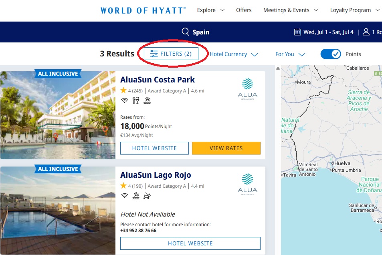The image size is (382, 255).
Task: Expand the Explore chevron arrow
Action: pyautogui.click(x=222, y=10)
